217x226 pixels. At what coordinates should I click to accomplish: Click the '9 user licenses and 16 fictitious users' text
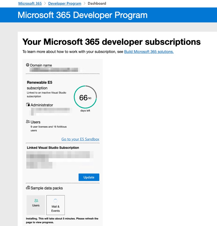48,128
